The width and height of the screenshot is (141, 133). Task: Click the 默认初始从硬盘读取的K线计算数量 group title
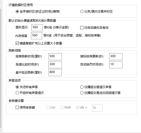(32, 21)
